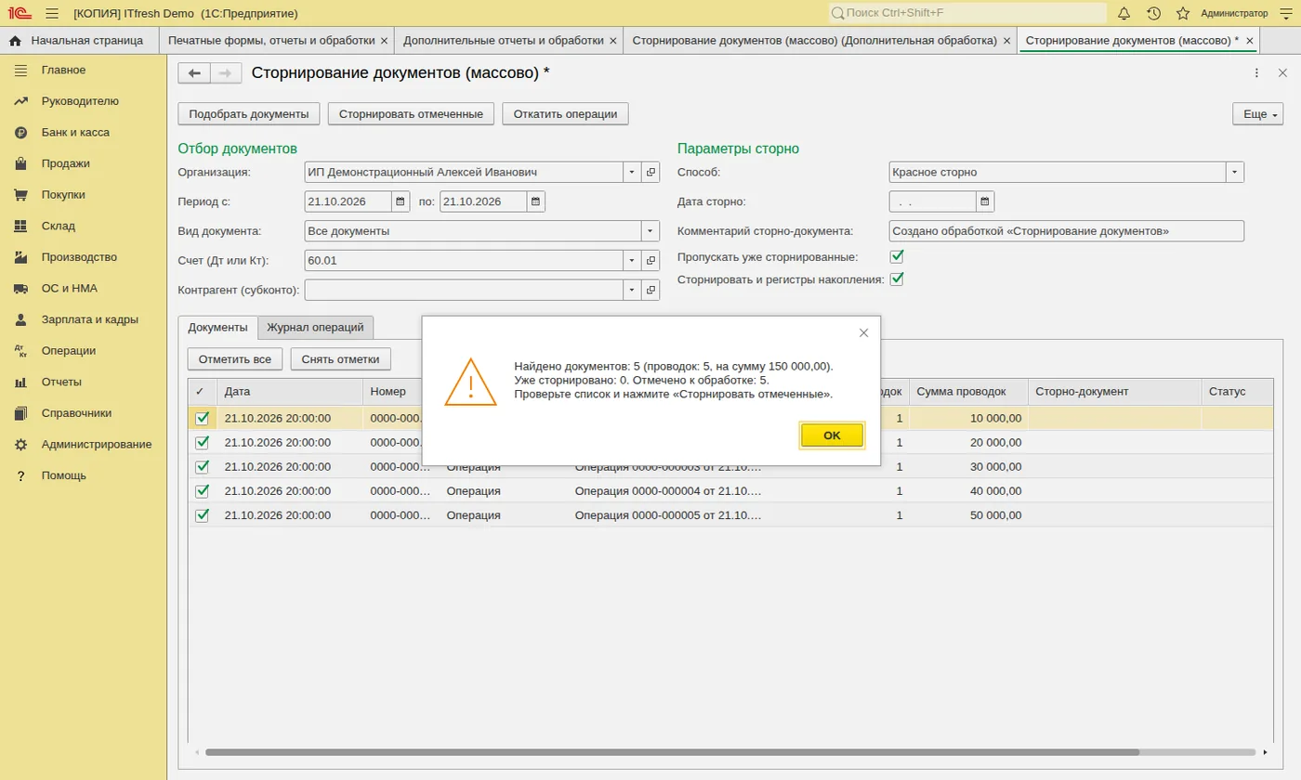Open Организация field in separate window icon

click(x=650, y=172)
